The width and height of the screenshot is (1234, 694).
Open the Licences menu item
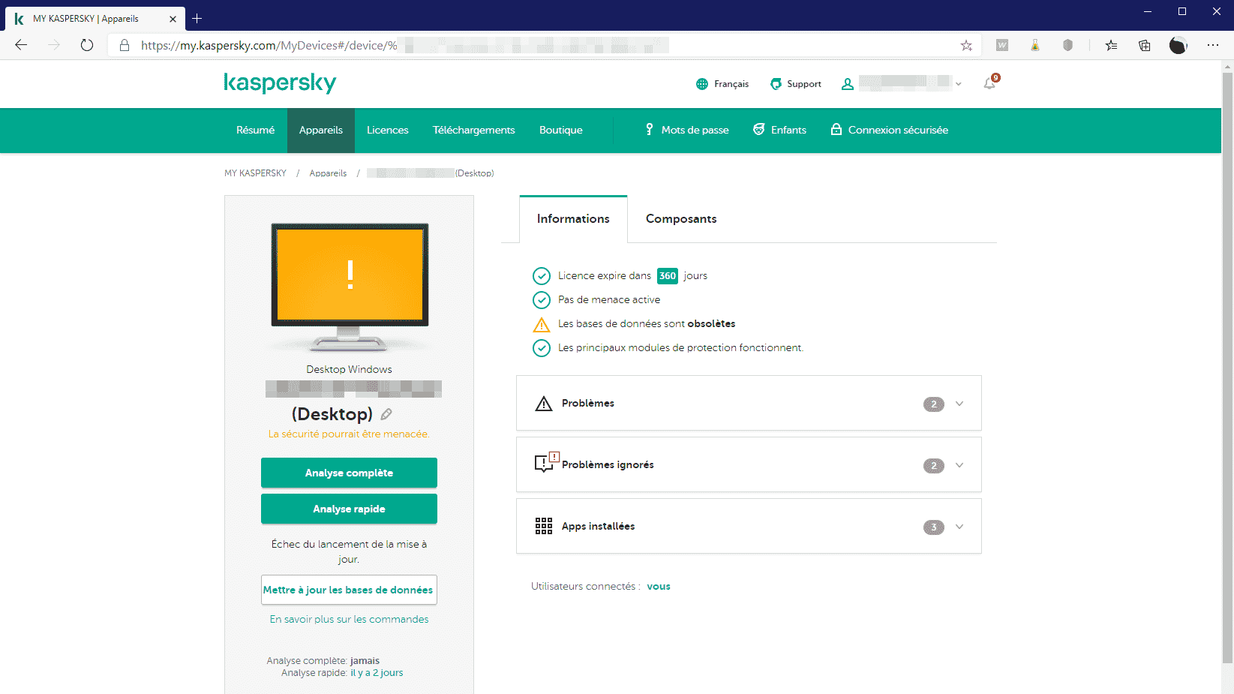coord(387,131)
